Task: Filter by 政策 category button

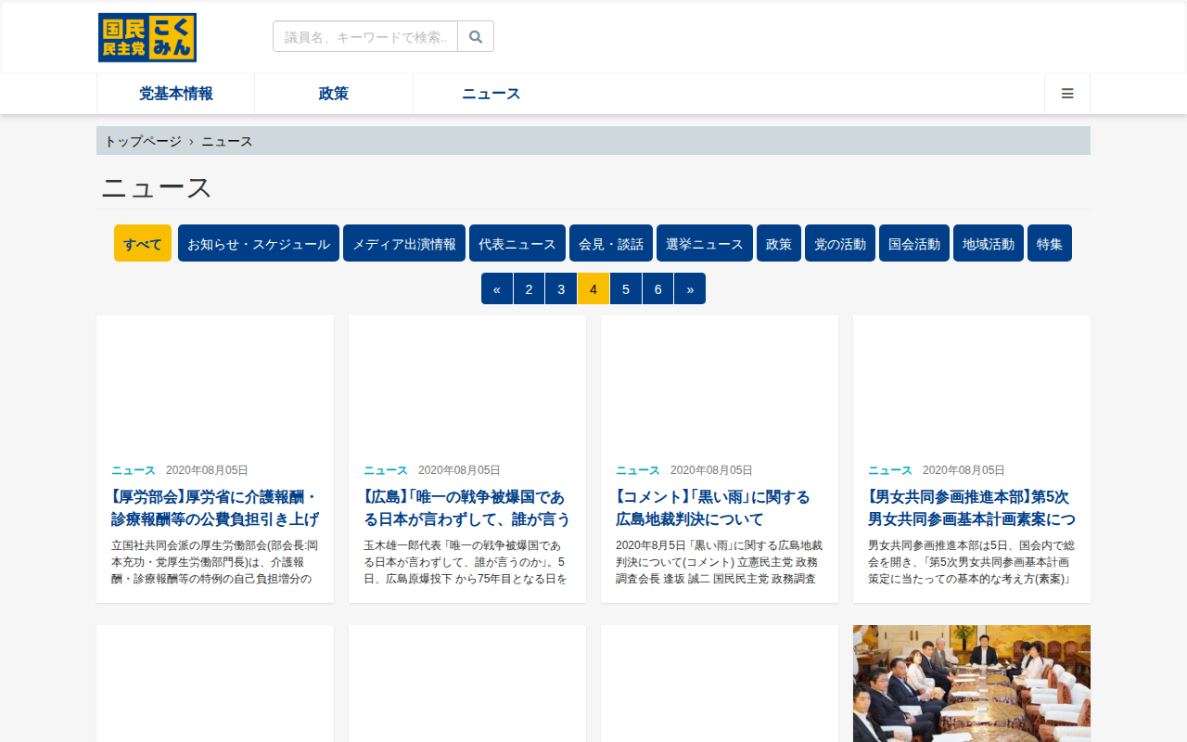Action: point(779,243)
